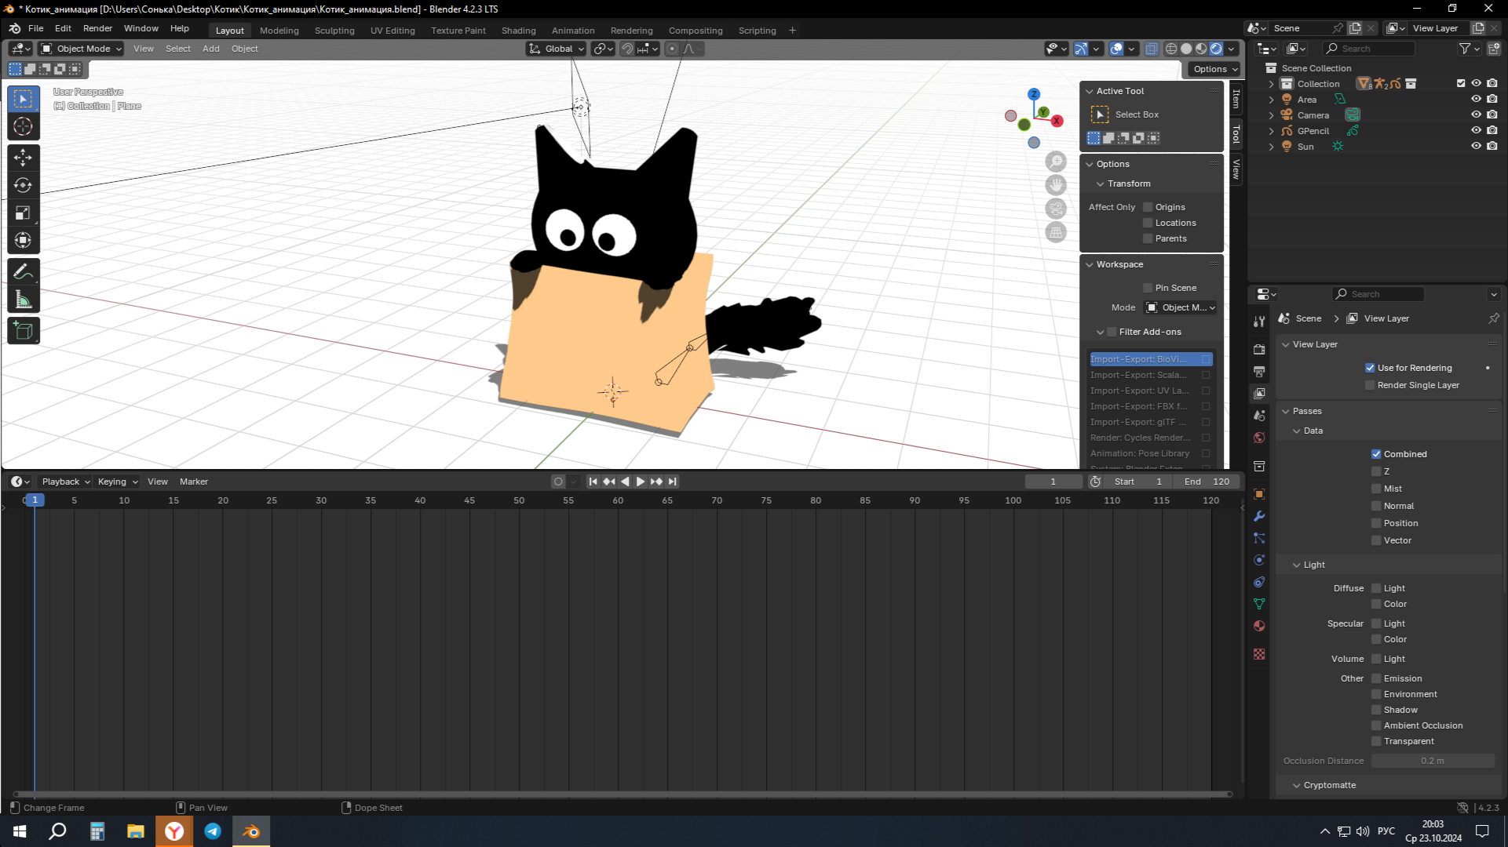Select the Scale tool
The width and height of the screenshot is (1508, 847).
tap(23, 213)
